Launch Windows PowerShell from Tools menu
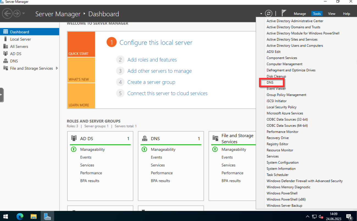The height and width of the screenshot is (221, 357). pos(282,193)
